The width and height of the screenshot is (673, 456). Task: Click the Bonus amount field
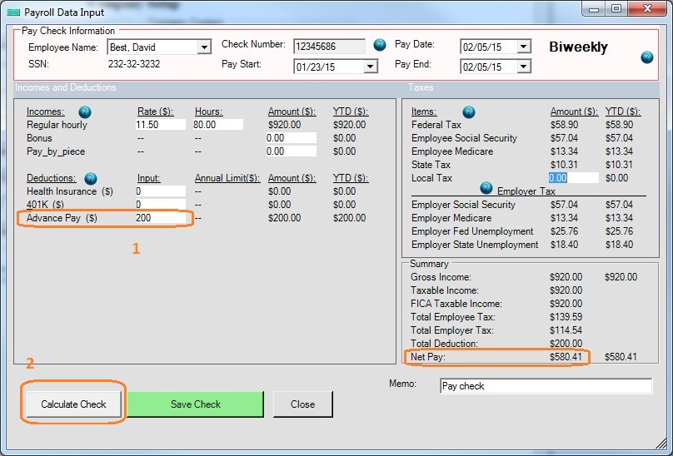click(291, 138)
